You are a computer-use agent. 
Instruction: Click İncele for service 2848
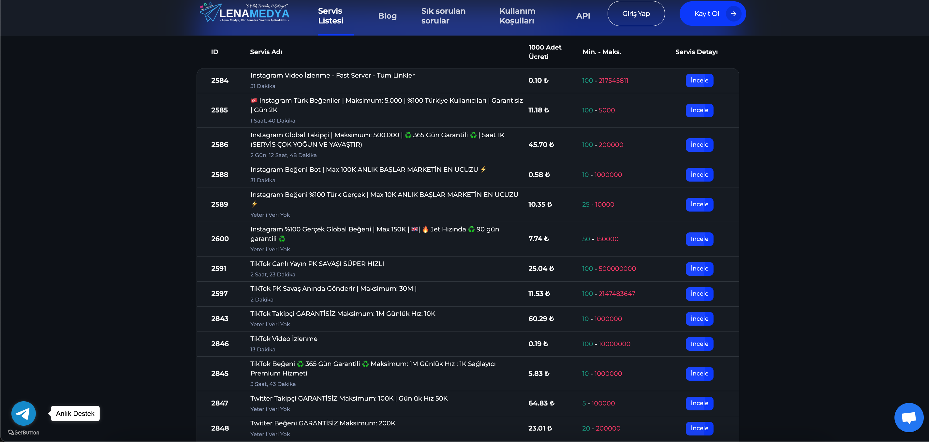(x=699, y=428)
